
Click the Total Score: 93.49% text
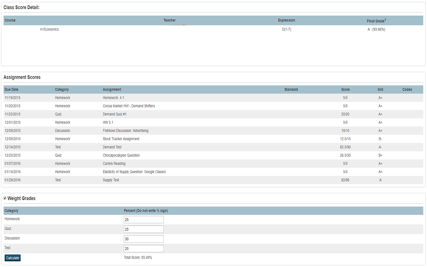click(x=138, y=258)
